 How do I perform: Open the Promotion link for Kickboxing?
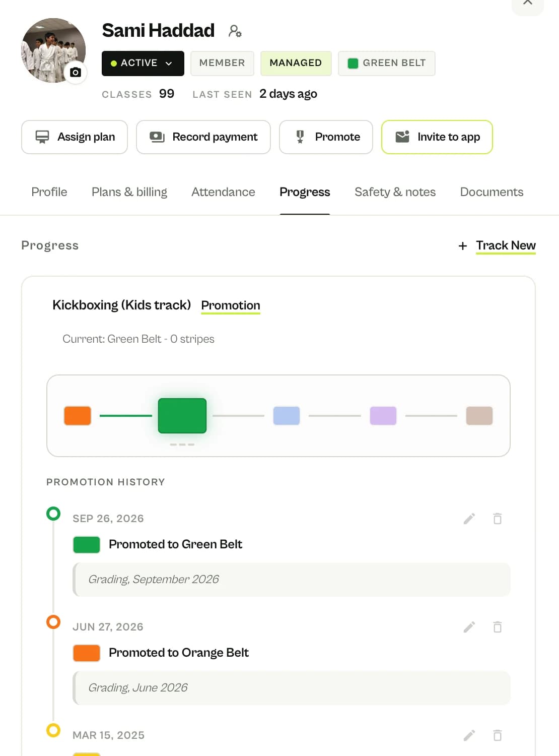(231, 305)
